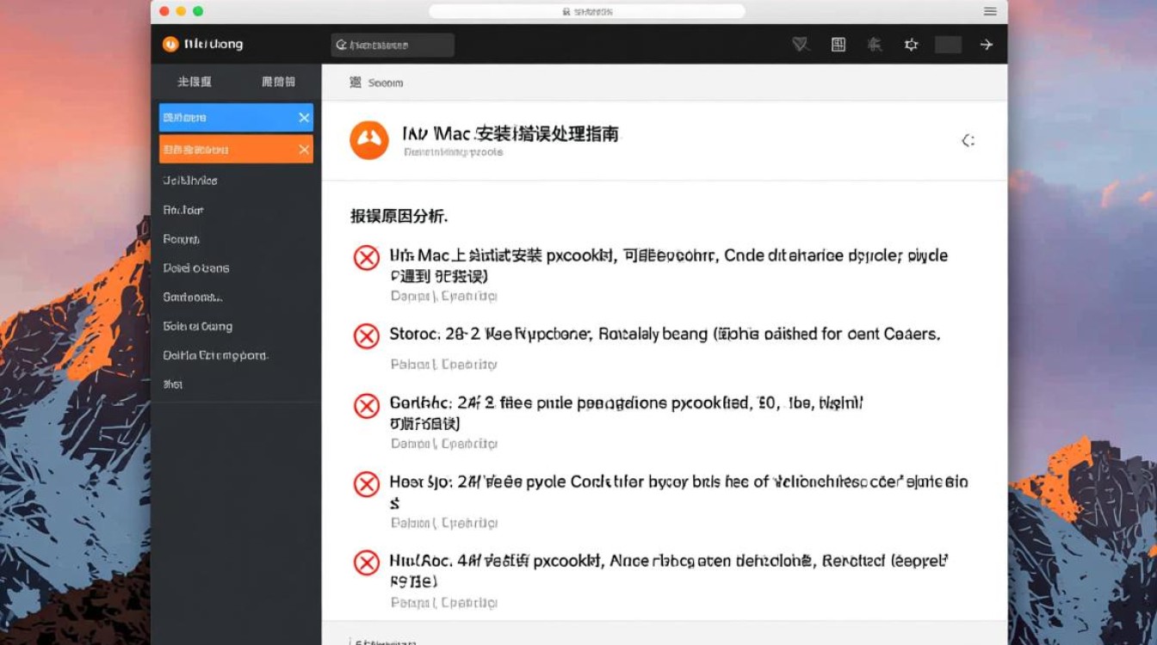Click the right arrow icon in the dark toolbar
The height and width of the screenshot is (645, 1157).
(987, 45)
